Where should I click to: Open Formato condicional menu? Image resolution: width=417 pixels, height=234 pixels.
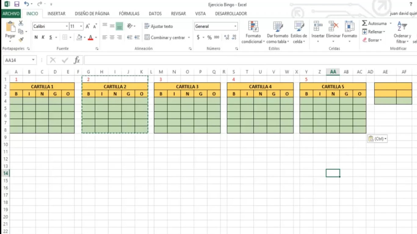(253, 33)
